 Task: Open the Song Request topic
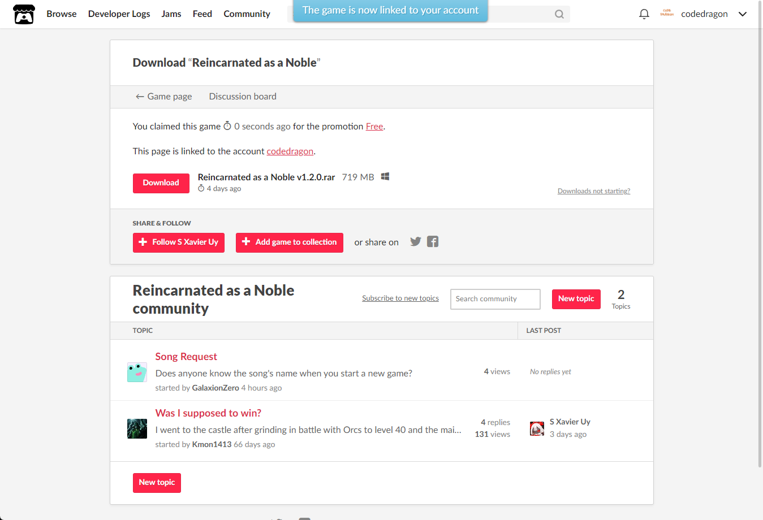pyautogui.click(x=186, y=357)
